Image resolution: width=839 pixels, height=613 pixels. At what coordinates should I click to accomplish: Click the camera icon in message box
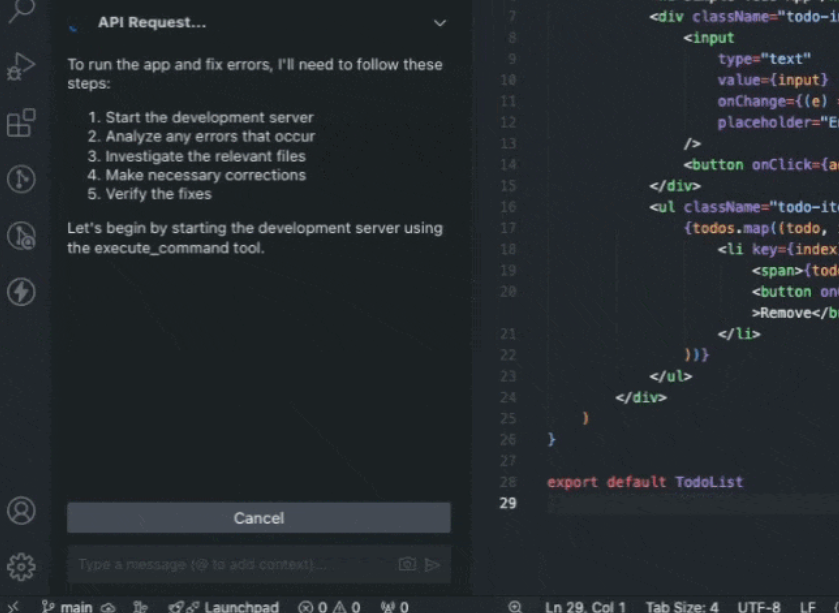pos(407,564)
